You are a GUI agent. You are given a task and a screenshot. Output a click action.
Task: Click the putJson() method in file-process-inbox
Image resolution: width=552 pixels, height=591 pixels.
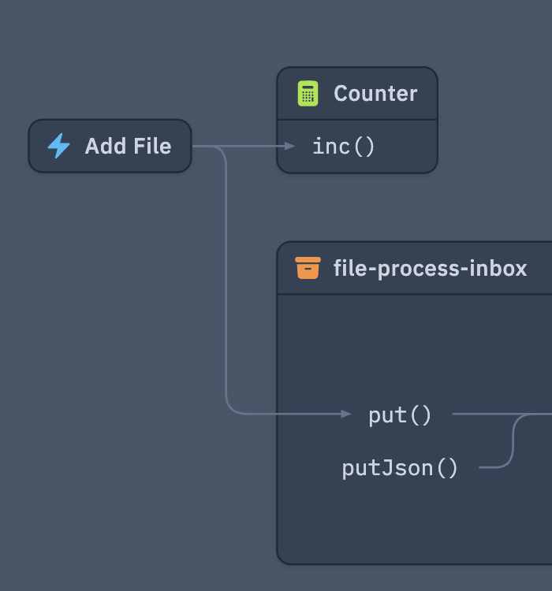click(400, 468)
